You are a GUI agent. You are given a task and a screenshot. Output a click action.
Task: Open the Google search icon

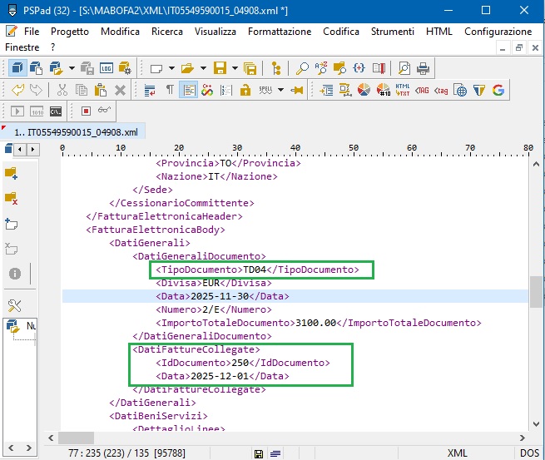498,90
